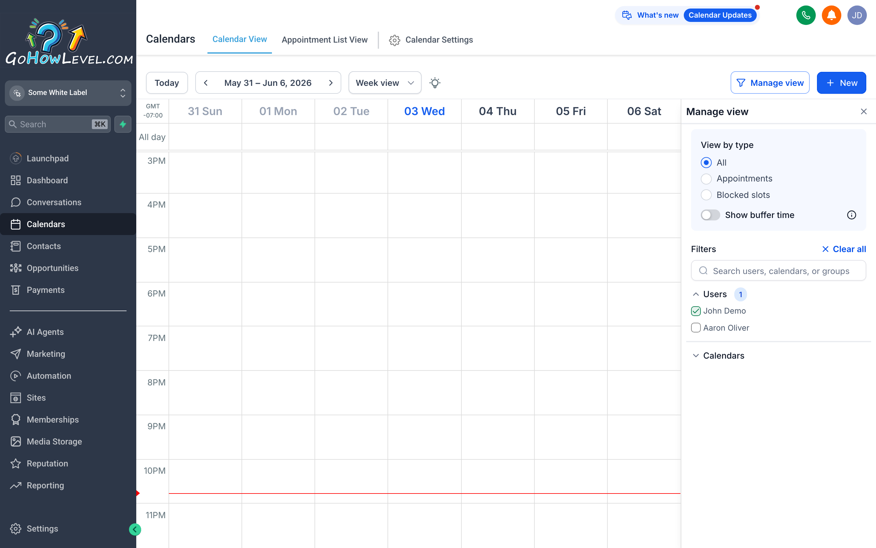Go to next week arrow
The height and width of the screenshot is (548, 876).
tap(331, 83)
